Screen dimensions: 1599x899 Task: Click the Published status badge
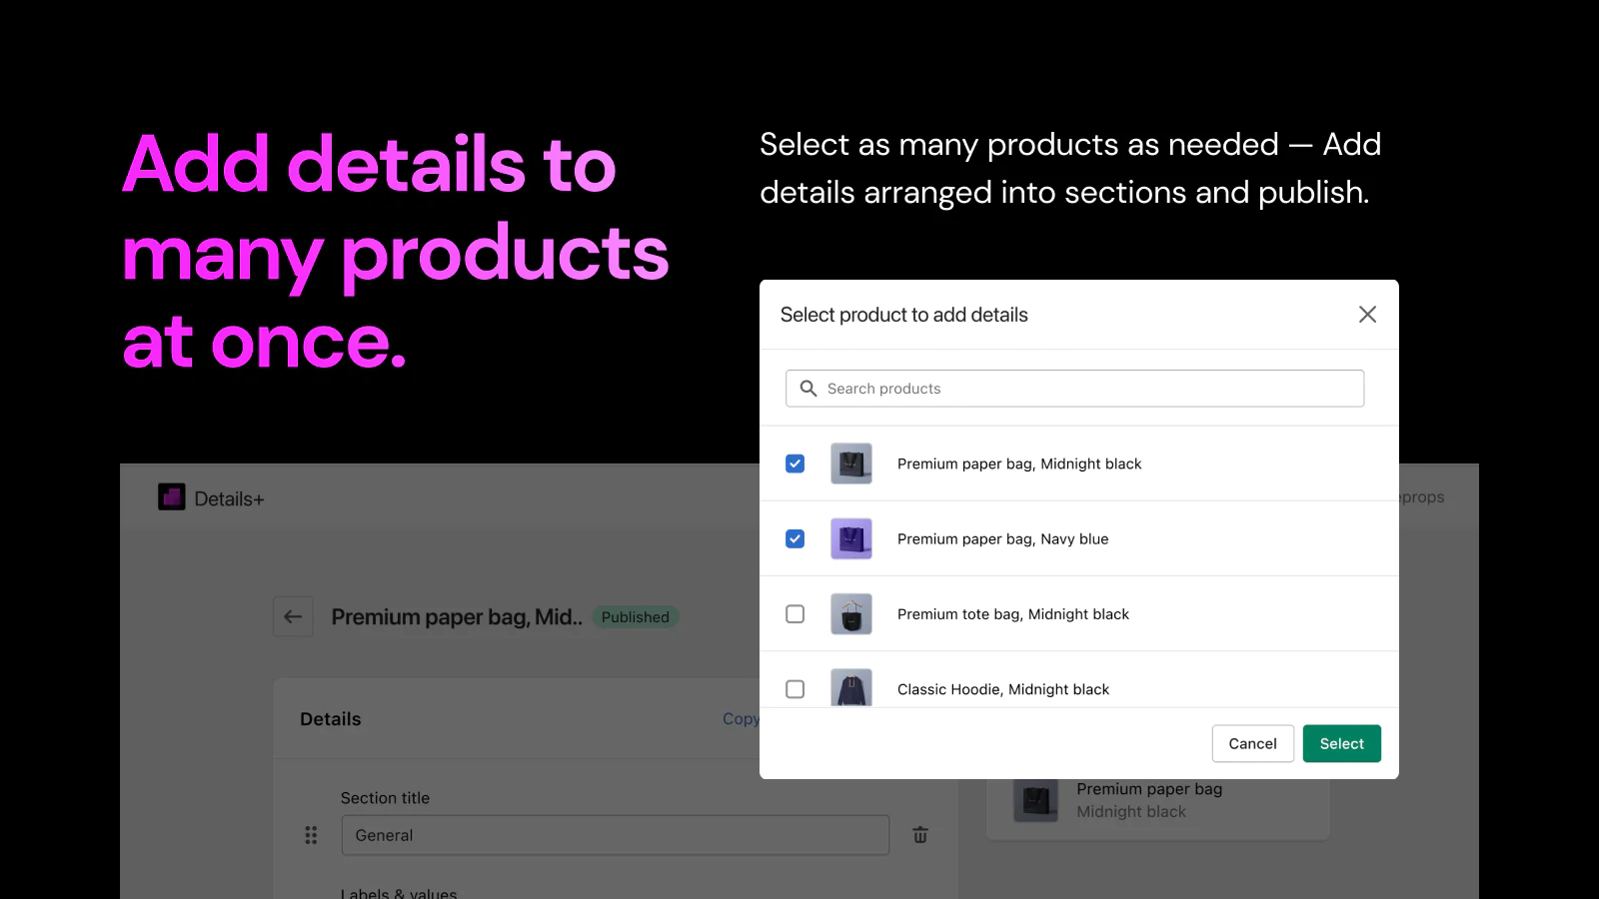[636, 617]
